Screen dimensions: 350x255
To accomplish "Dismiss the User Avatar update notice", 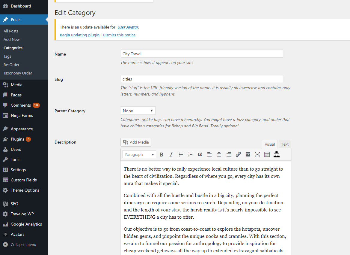I will [x=119, y=35].
